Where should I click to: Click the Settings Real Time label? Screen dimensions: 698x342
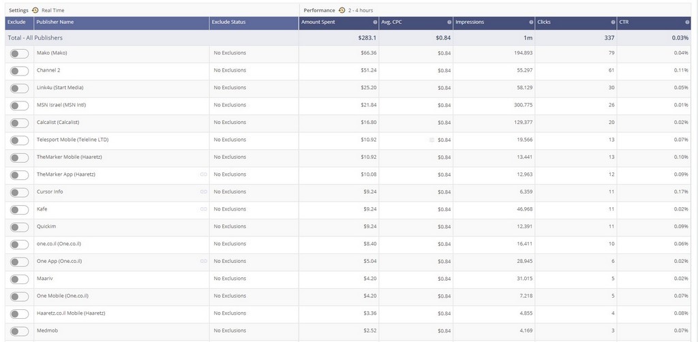(x=37, y=10)
